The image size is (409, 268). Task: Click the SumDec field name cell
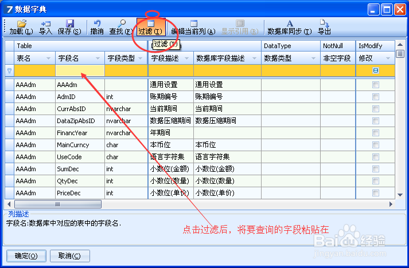(x=80, y=169)
